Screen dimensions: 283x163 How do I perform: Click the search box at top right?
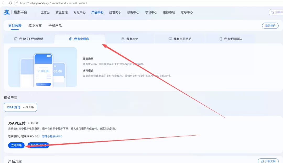[276, 12]
